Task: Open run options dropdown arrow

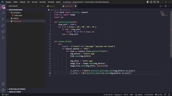Action: pos(163,6)
